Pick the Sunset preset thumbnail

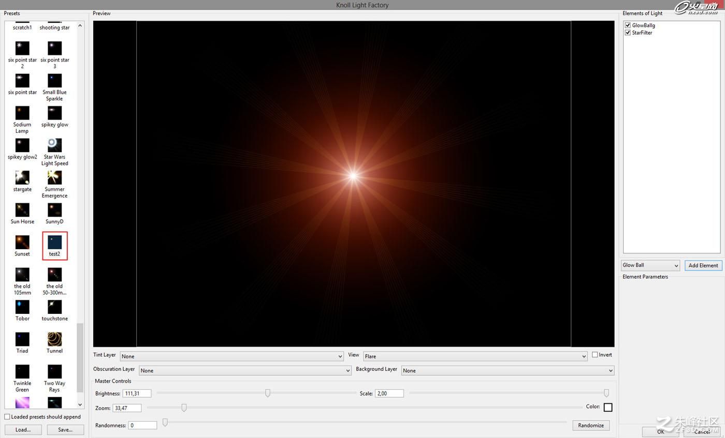pos(22,242)
